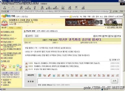Image resolution: width=125 pixels, height=91 pixels.
Task: Click 수정 link in the sidebar
Action: [x=4, y=82]
